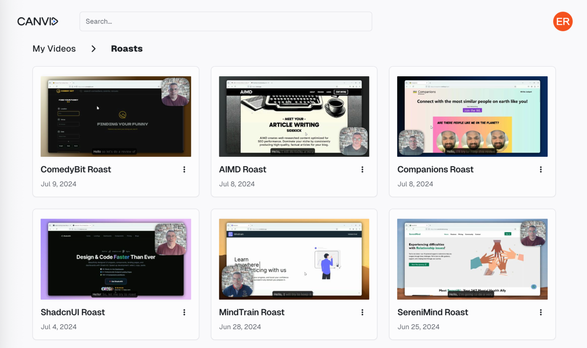Open the MindTrain Roast video thumbnail
This screenshot has width=587, height=348.
[294, 259]
